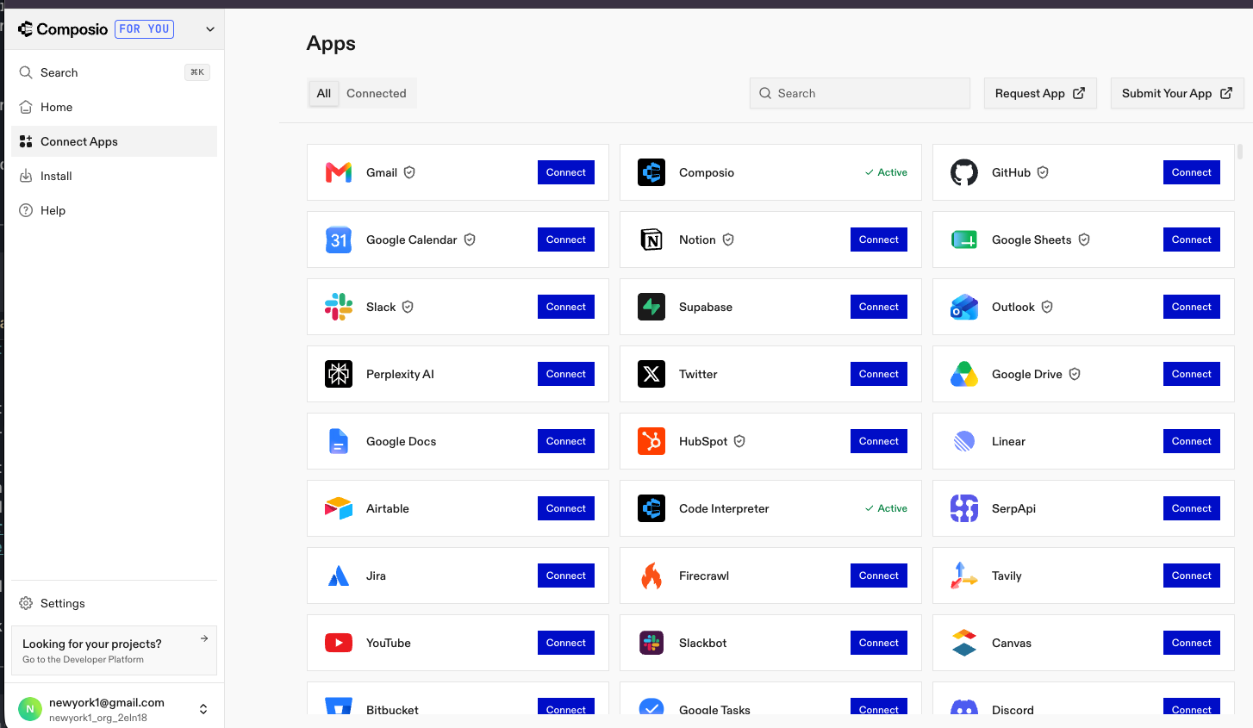Viewport: 1253px width, 728px height.
Task: Open the account switcher for newyork1@gmail.com
Action: click(x=203, y=709)
